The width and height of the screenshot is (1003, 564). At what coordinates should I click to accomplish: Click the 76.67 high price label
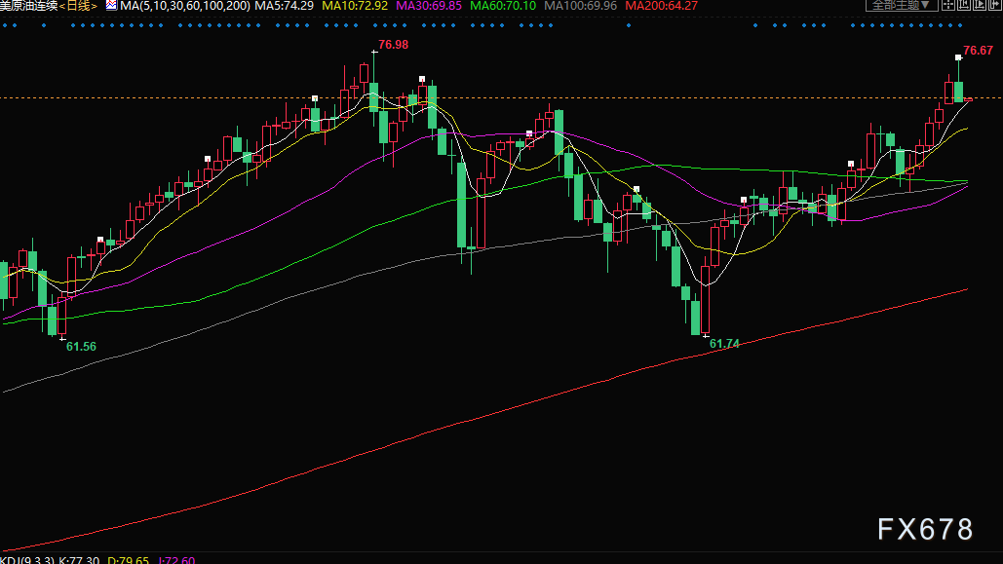tap(978, 51)
